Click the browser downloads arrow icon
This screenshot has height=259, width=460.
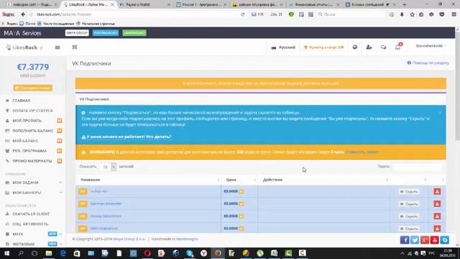click(402, 14)
